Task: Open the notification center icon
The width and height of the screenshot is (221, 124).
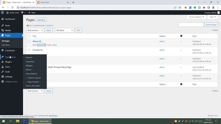Action: (217, 121)
